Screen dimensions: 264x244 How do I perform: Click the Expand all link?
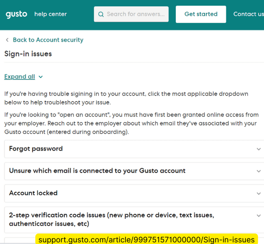(x=19, y=77)
